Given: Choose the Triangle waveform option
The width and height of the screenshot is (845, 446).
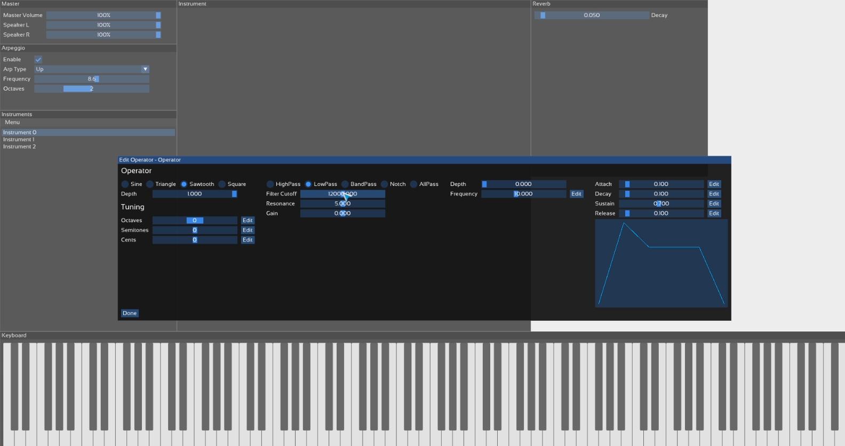Looking at the screenshot, I should point(150,184).
